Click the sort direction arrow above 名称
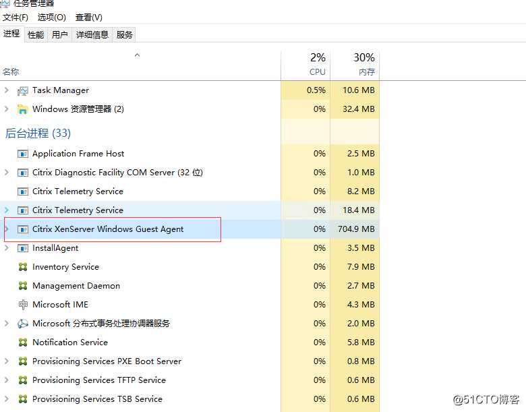This screenshot has height=412, width=526. [137, 55]
